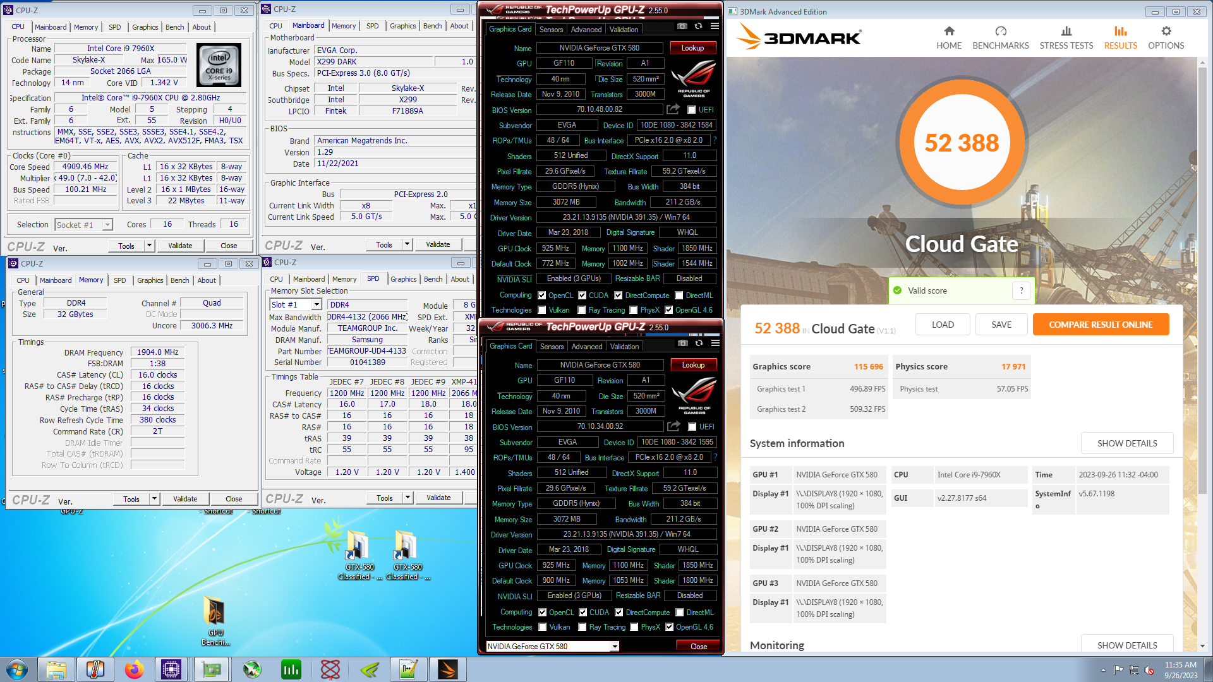
Task: Click screenshot camera icon in top GPU-Z window
Action: [682, 26]
